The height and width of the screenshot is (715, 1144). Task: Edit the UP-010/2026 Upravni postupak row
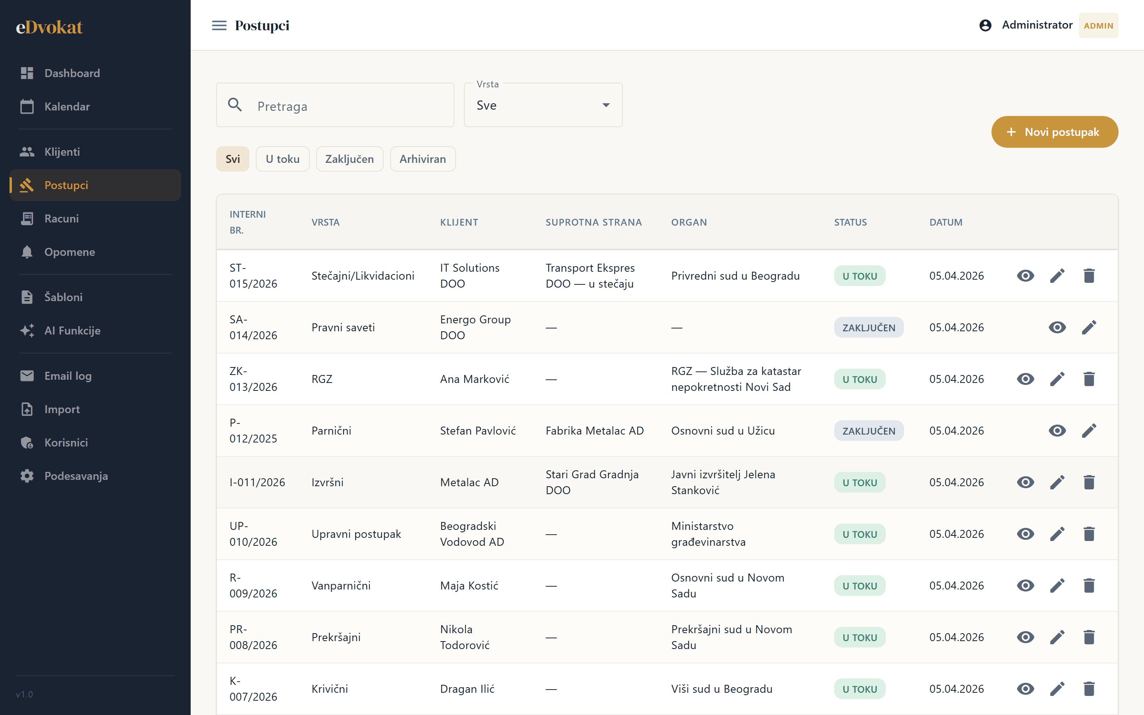tap(1057, 534)
